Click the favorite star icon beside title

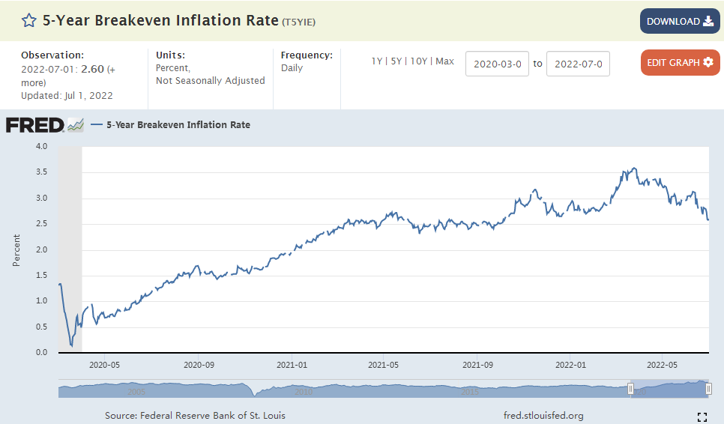28,21
